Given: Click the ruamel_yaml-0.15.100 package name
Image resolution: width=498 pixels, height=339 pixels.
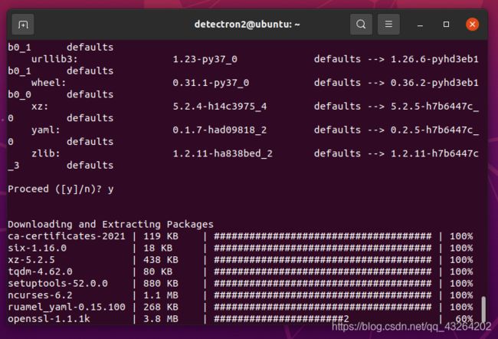Looking at the screenshot, I should pyautogui.click(x=67, y=307).
